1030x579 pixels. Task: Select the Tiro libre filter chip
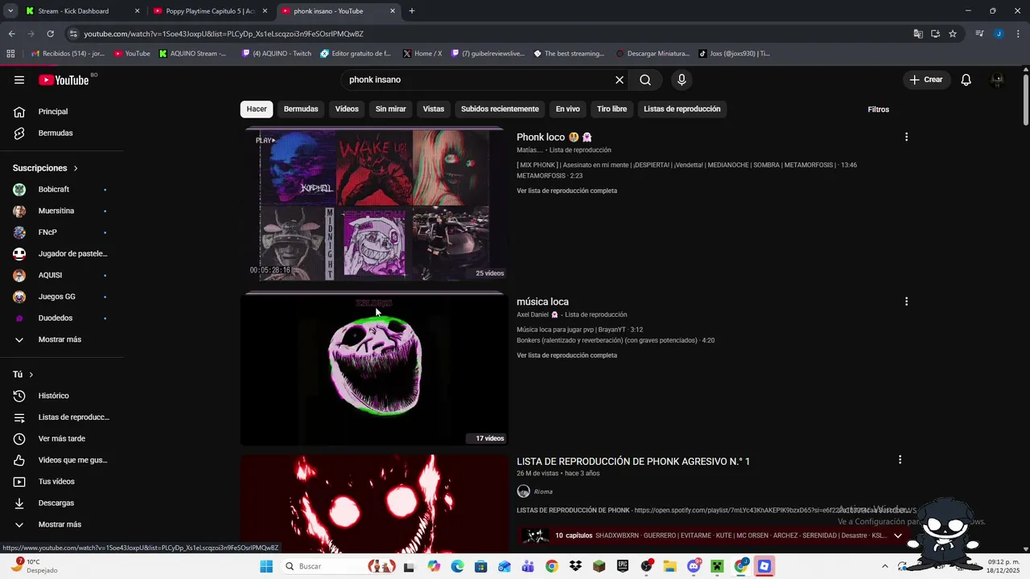pyautogui.click(x=612, y=109)
